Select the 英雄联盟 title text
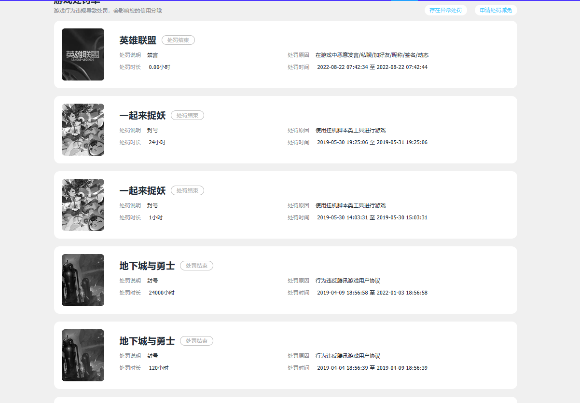Screen dimensions: 580x403 pos(138,40)
